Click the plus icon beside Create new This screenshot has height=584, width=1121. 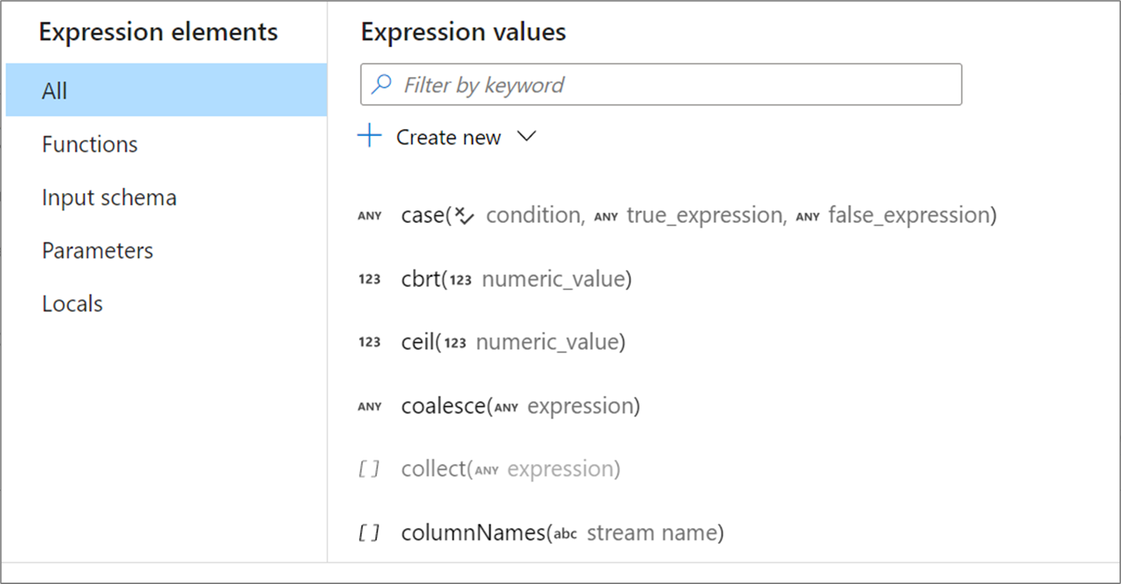(x=370, y=136)
